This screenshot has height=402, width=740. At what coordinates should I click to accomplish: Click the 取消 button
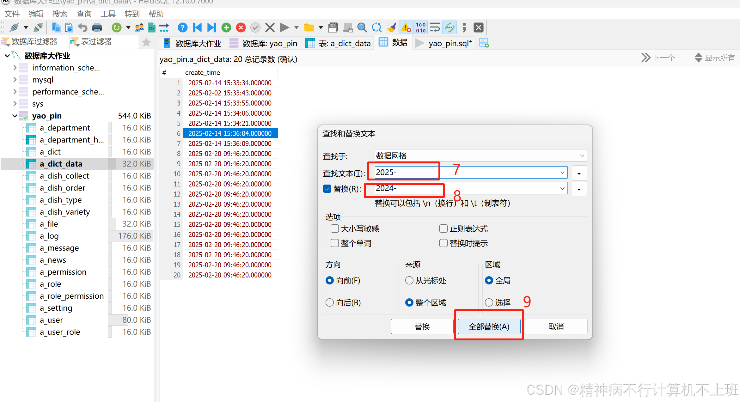click(556, 326)
